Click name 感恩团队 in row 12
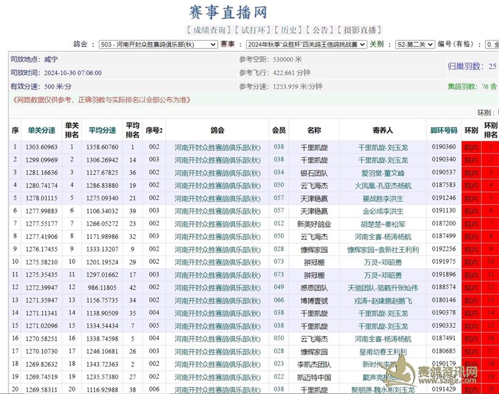The height and width of the screenshot is (394, 499). 314,288
